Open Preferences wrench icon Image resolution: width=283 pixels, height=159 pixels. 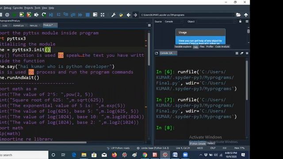[x=113, y=15]
